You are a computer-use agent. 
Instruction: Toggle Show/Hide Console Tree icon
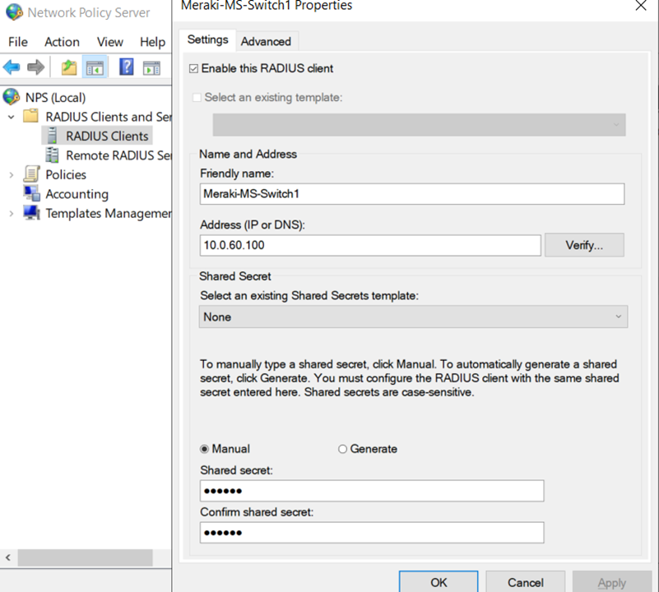(x=95, y=67)
